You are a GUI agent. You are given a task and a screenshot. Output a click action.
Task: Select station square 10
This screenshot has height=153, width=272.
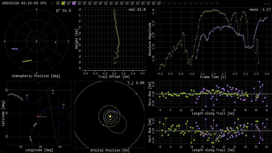click(106, 3)
